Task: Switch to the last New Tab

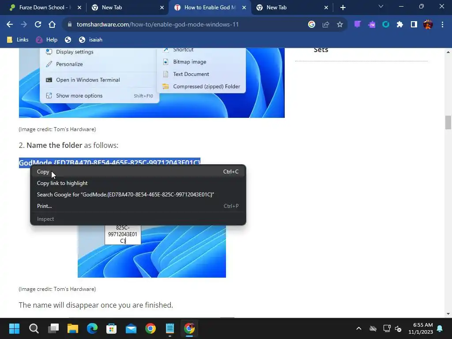Action: pyautogui.click(x=292, y=8)
